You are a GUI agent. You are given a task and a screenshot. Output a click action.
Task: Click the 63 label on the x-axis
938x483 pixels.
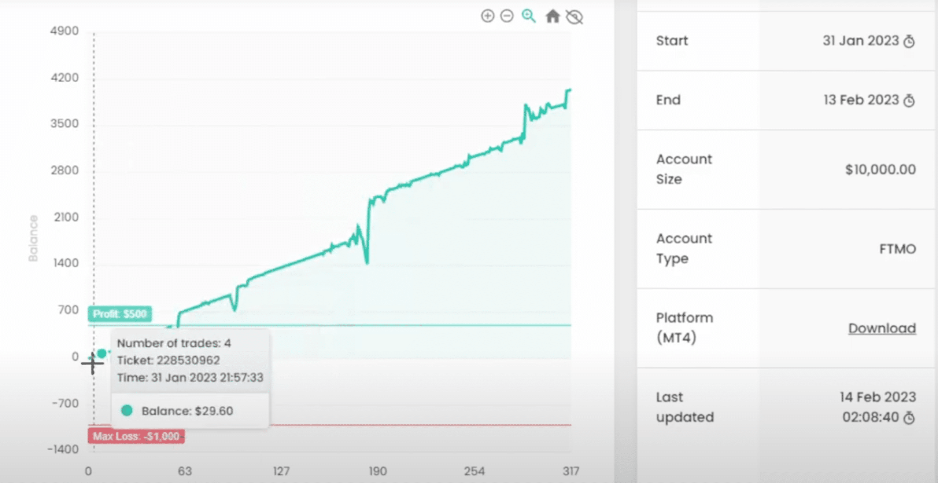(185, 471)
